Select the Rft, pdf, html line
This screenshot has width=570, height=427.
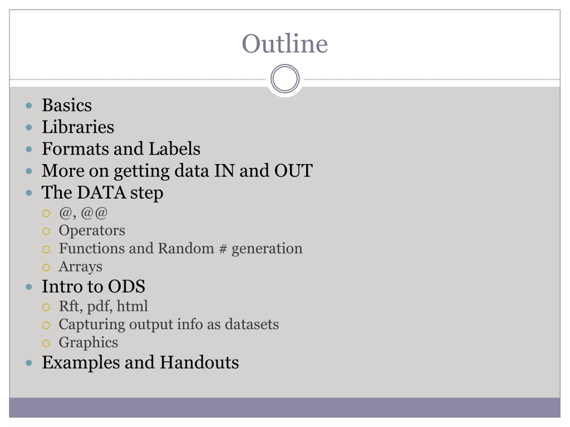[103, 306]
